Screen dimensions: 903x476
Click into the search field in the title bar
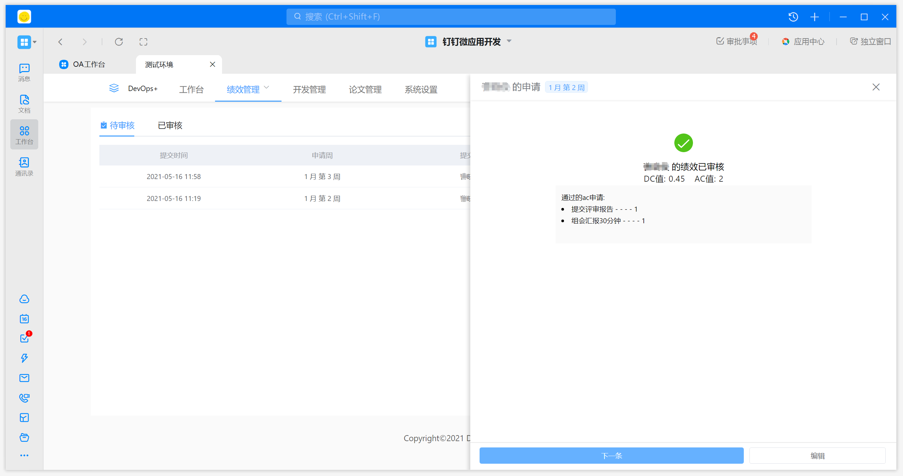450,17
